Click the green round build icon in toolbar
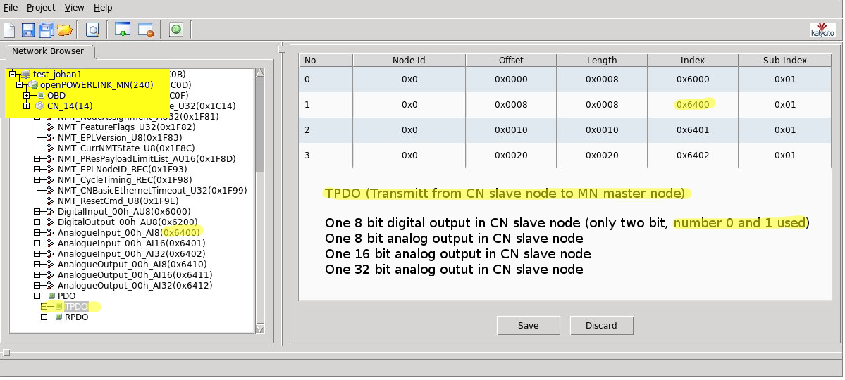This screenshot has height=380, width=845. 176,30
